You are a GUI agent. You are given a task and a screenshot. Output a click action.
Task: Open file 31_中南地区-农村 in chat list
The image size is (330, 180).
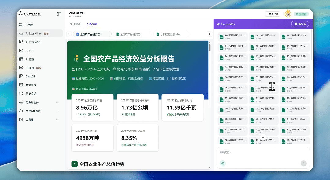point(264,99)
